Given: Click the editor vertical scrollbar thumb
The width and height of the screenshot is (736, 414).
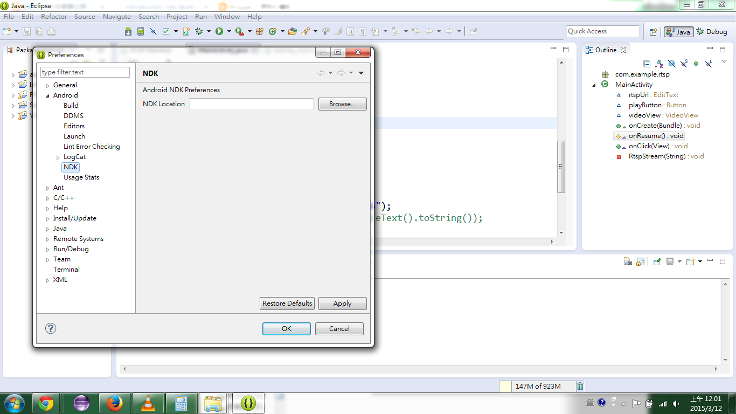Looking at the screenshot, I should point(561,167).
